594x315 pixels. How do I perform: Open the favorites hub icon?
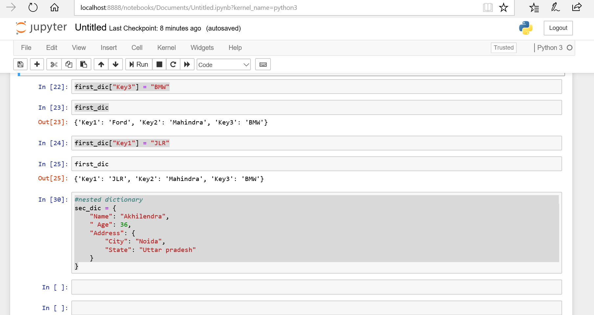[534, 7]
